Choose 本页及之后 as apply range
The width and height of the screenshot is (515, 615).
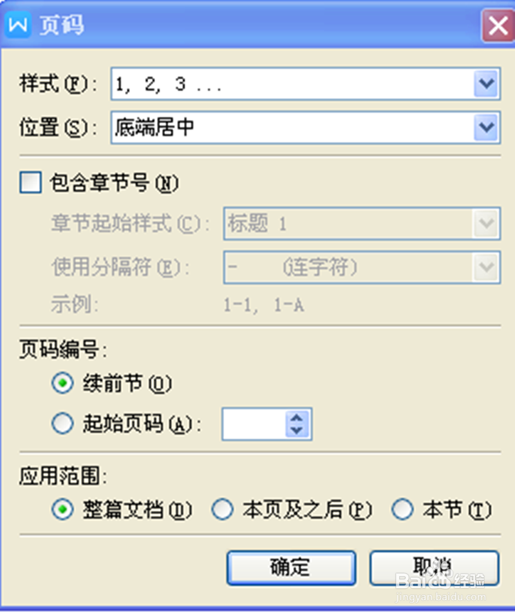coord(222,509)
